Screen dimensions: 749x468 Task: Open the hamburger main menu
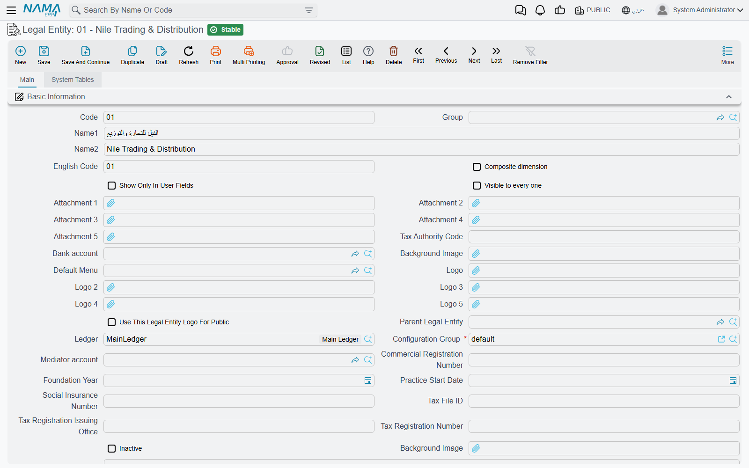(x=11, y=10)
